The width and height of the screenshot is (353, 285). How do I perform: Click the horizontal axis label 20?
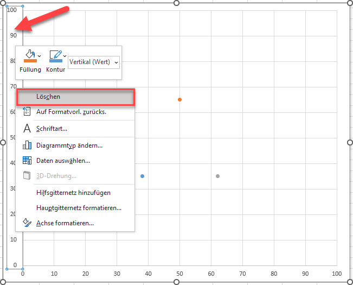click(85, 274)
